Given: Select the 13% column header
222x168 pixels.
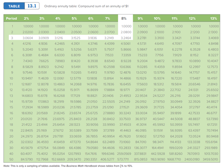Looking at the screenshot, I should pos(212,18).
